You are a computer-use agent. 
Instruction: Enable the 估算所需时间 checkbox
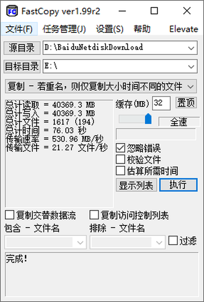pos(120,171)
